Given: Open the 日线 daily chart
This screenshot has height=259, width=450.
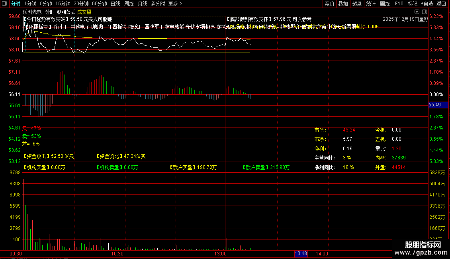Looking at the screenshot, I should click(115, 4).
